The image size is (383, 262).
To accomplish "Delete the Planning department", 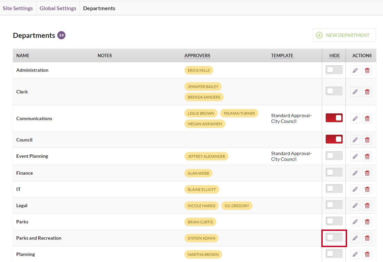I will (x=367, y=255).
